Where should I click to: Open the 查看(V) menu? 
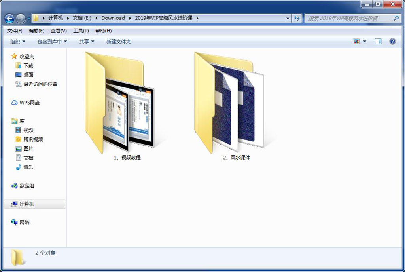[59, 31]
